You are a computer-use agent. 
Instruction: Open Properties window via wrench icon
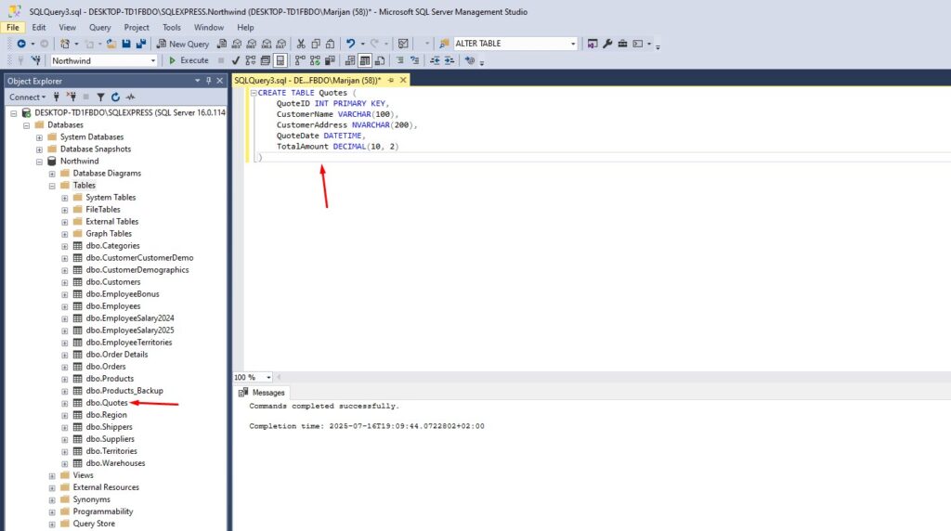607,44
